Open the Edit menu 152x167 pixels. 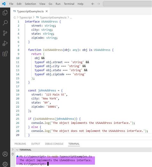click(19, 4)
